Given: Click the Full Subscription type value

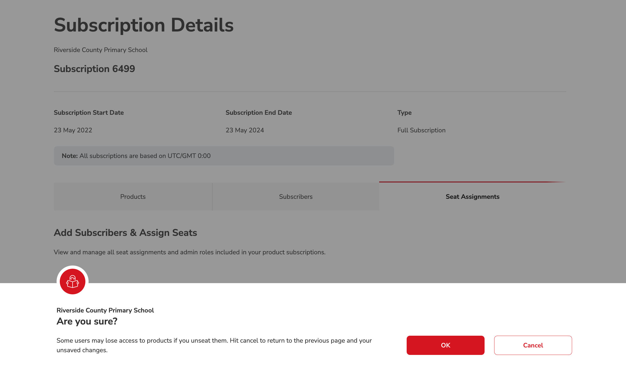Looking at the screenshot, I should (x=421, y=130).
